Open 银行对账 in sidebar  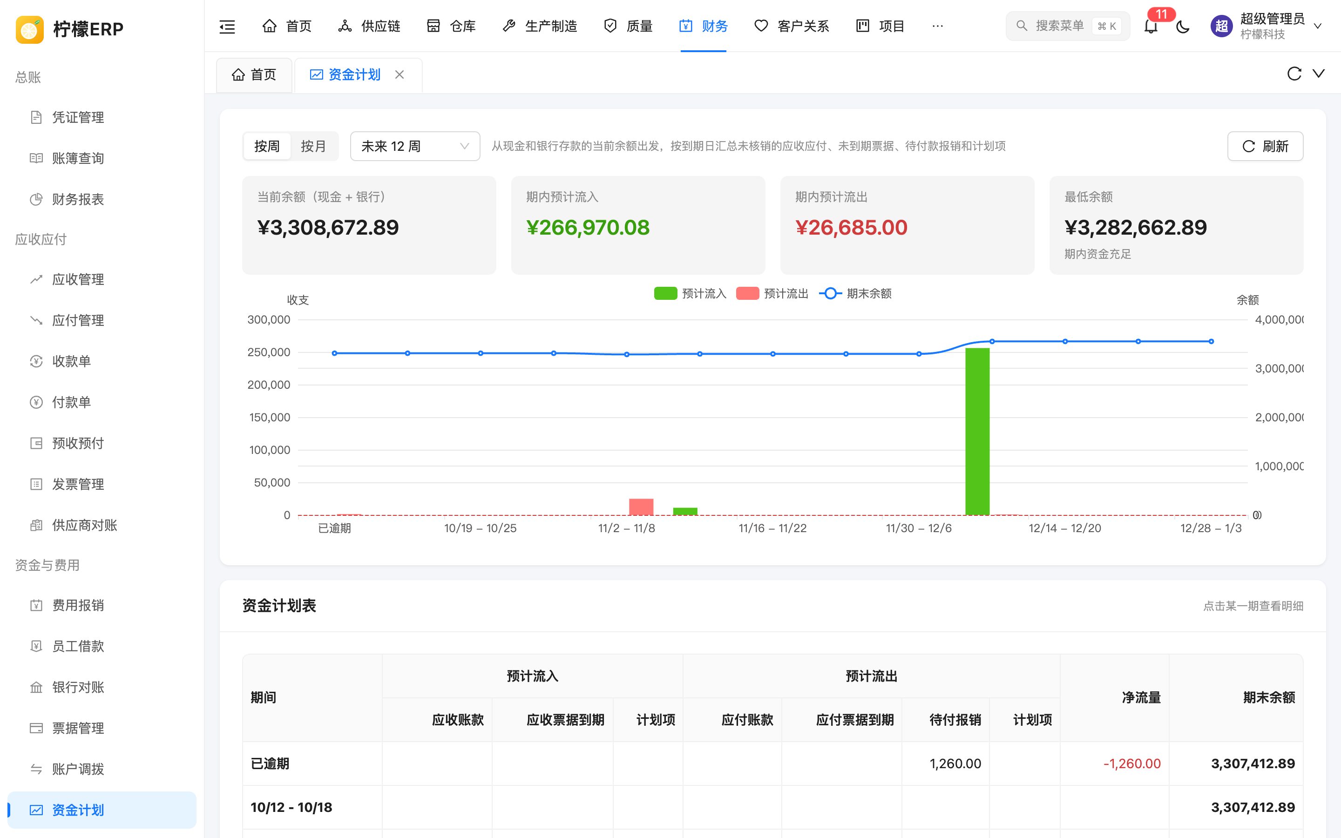(102, 687)
